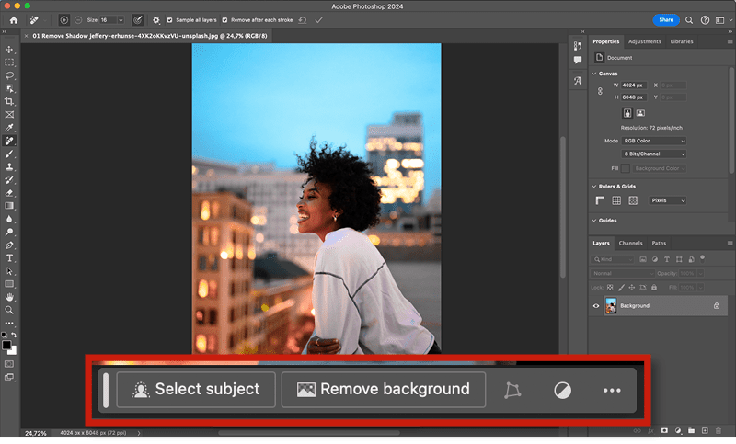
Task: Hide the Background layer with eye icon
Action: click(596, 306)
